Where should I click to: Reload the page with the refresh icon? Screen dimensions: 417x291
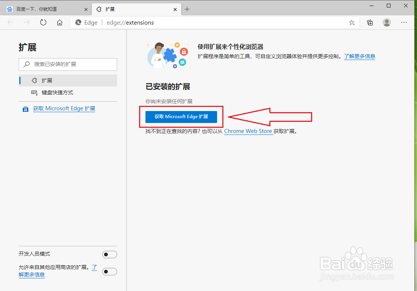(43, 23)
